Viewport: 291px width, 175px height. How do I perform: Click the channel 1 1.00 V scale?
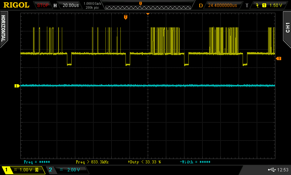coord(26,170)
